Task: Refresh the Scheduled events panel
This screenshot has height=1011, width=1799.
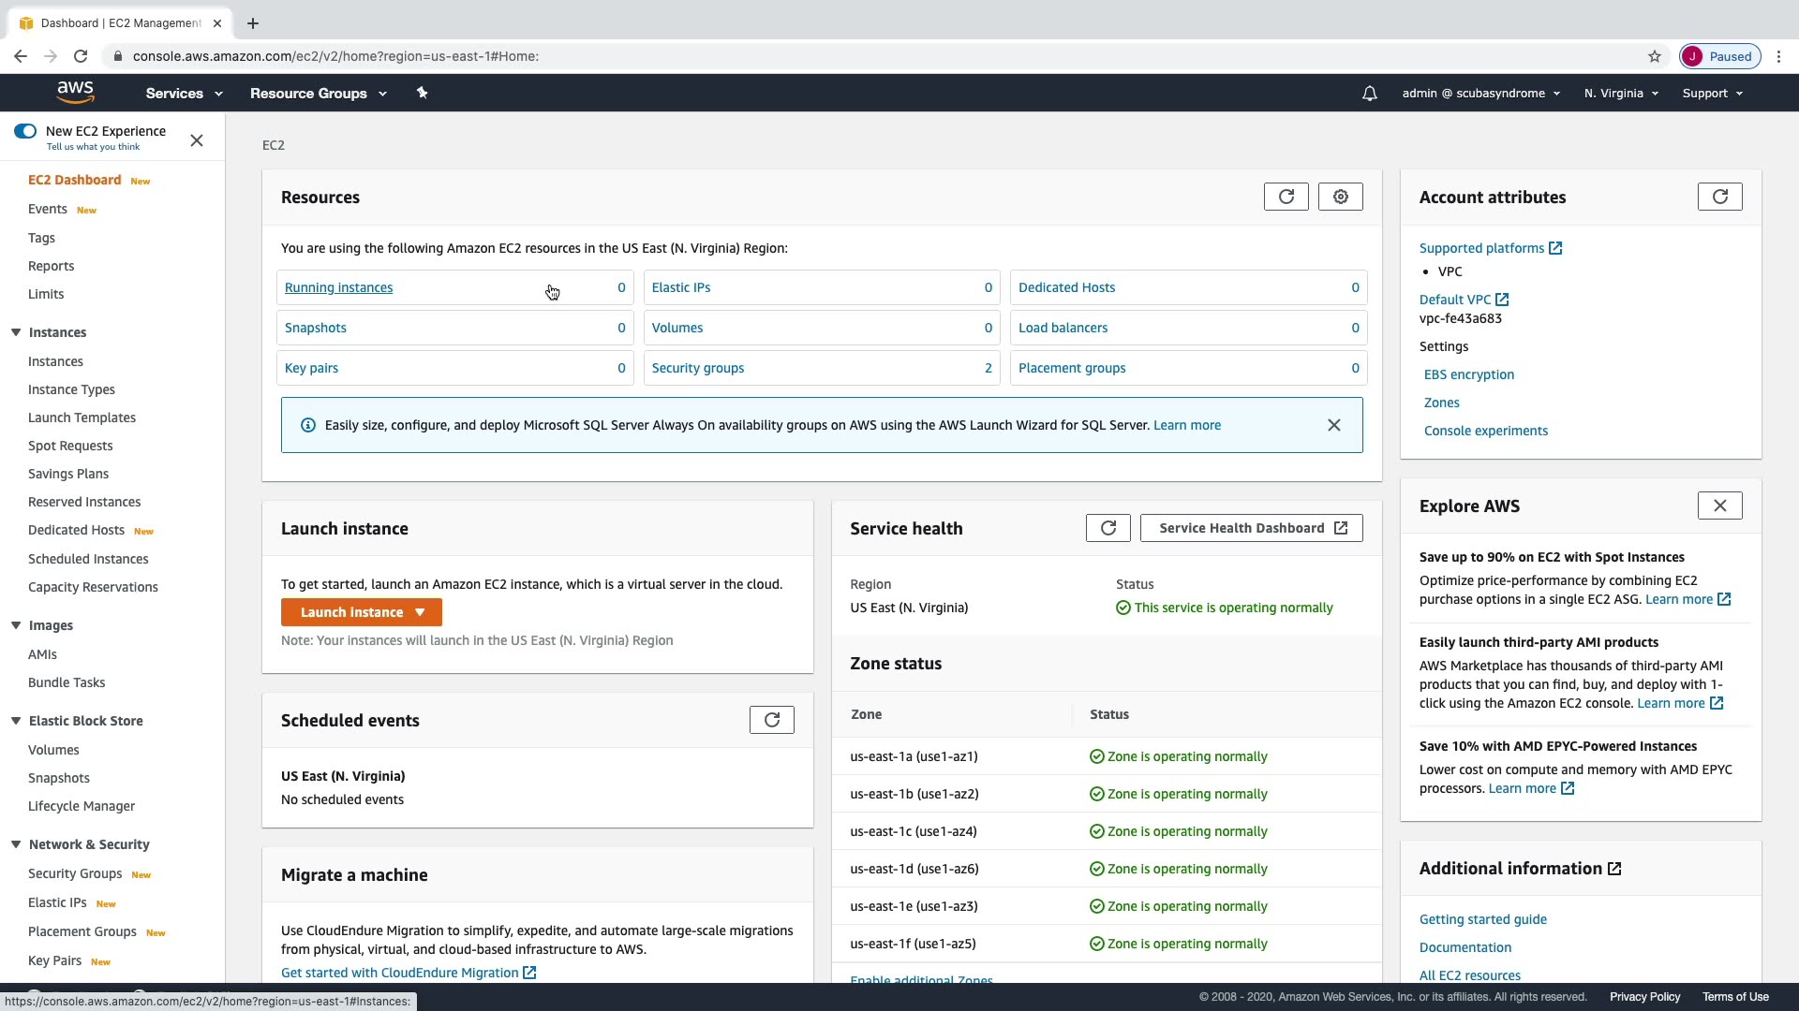Action: pyautogui.click(x=771, y=720)
